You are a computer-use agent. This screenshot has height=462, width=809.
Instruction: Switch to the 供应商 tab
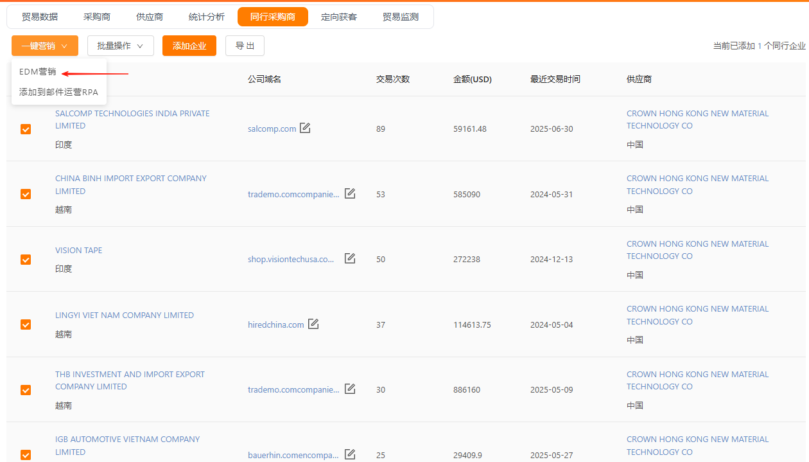click(x=150, y=17)
